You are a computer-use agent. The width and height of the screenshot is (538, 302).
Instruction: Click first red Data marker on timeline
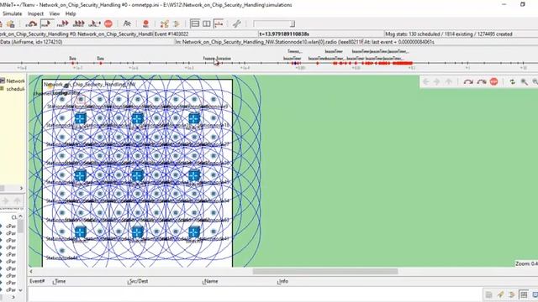coord(73,63)
